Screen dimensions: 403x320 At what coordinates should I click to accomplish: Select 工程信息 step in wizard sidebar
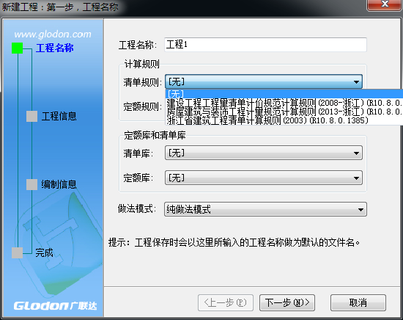click(59, 116)
